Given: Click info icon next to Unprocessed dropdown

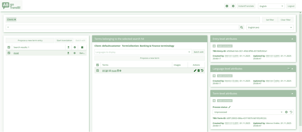Looking at the screenshot, I should [x=286, y=112].
